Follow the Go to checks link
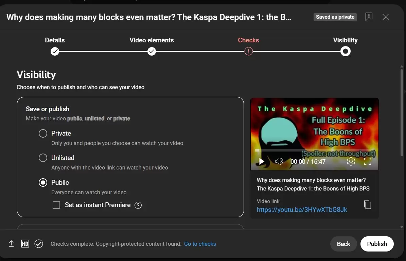Screen dimensions: 406x261 [x=200, y=244]
